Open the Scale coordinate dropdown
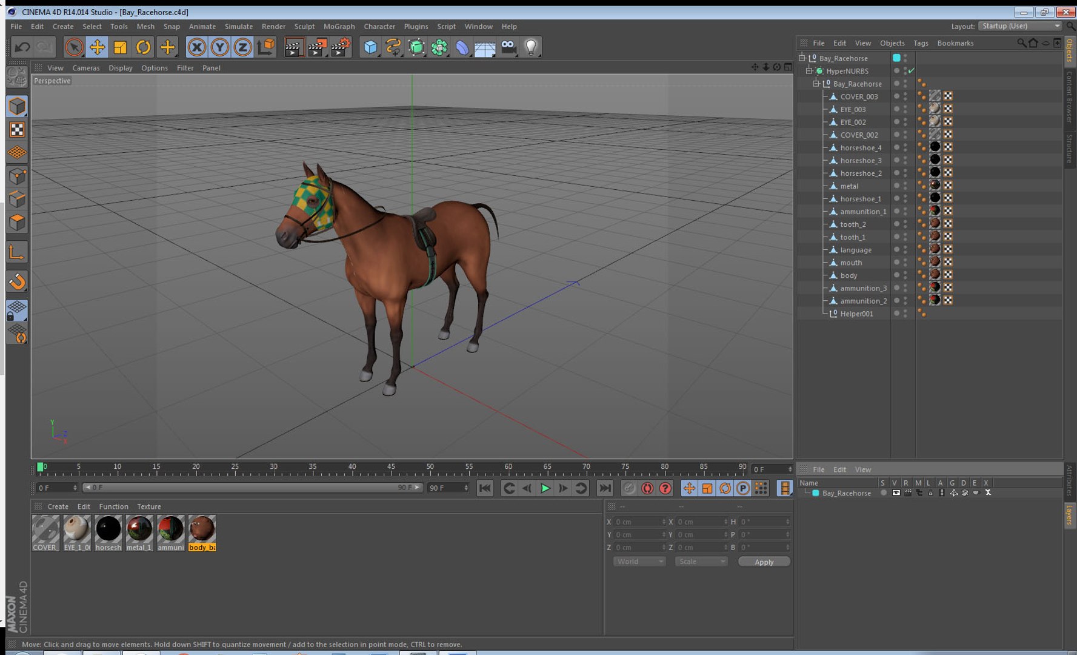 pyautogui.click(x=701, y=562)
